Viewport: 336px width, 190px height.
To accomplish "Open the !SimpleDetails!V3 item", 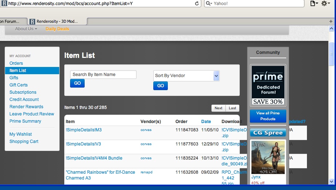I will click(83, 144).
